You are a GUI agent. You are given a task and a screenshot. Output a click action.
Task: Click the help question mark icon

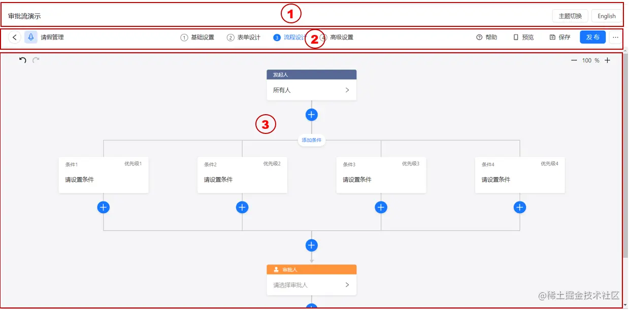point(479,38)
